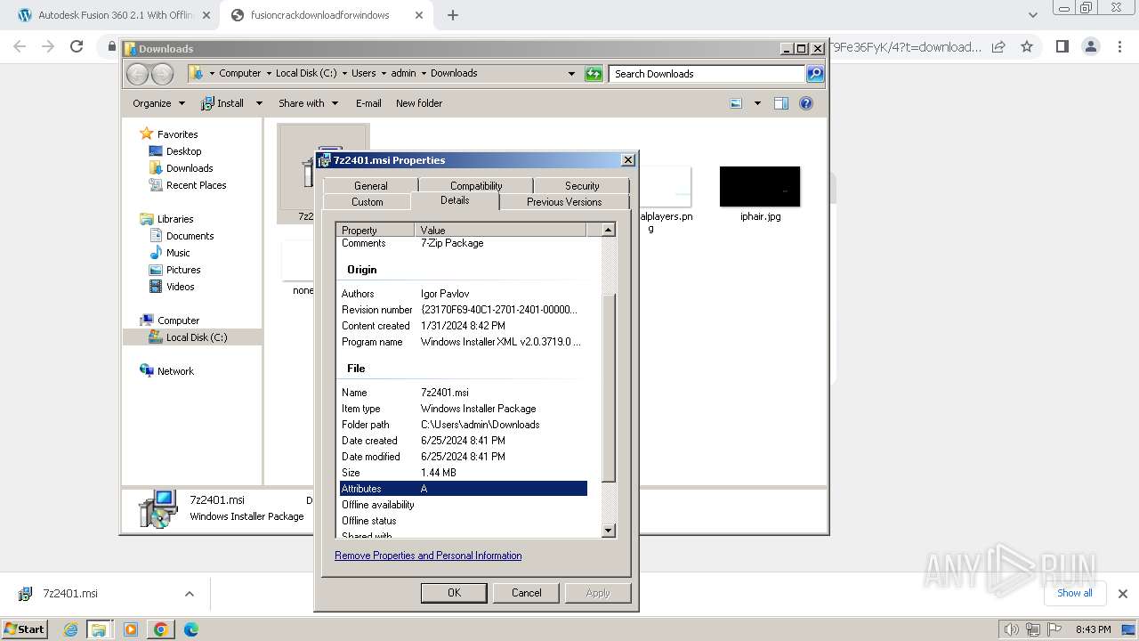
Task: Click the New folder button
Action: coord(419,103)
